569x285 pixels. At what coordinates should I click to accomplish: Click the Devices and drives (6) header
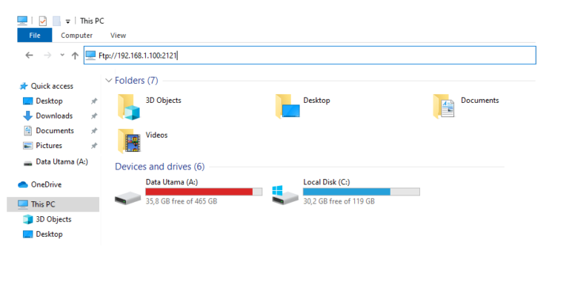point(160,167)
